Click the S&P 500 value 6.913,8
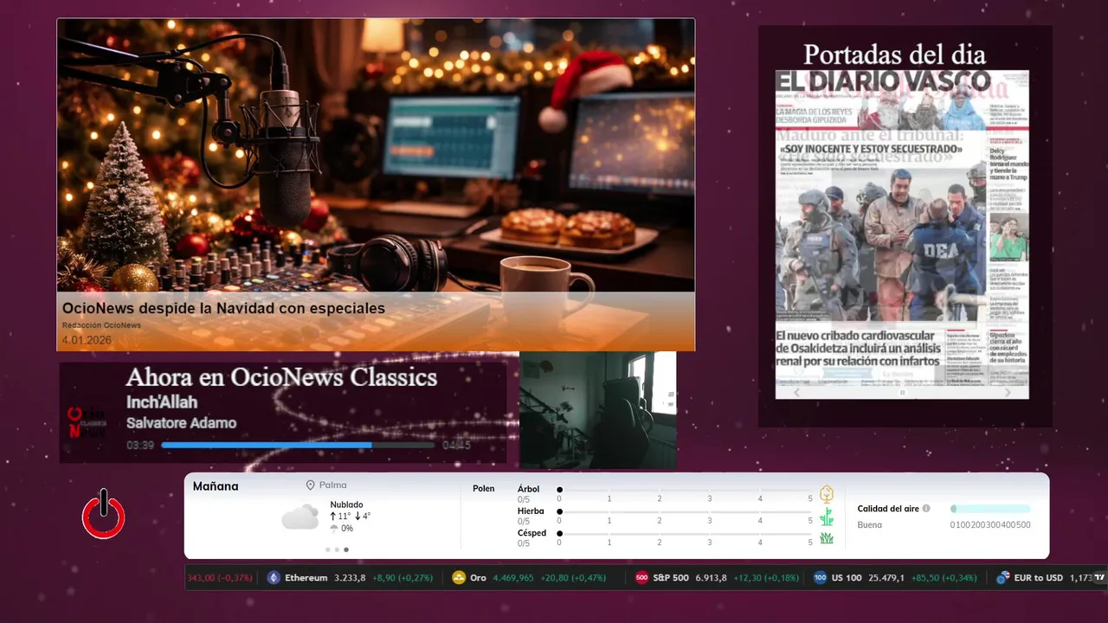1108x623 pixels. coord(712,578)
